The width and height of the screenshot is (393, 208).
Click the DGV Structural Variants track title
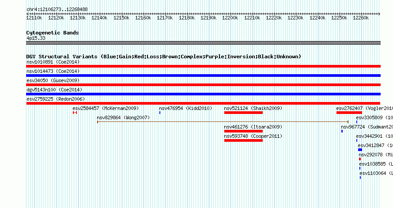pos(164,57)
